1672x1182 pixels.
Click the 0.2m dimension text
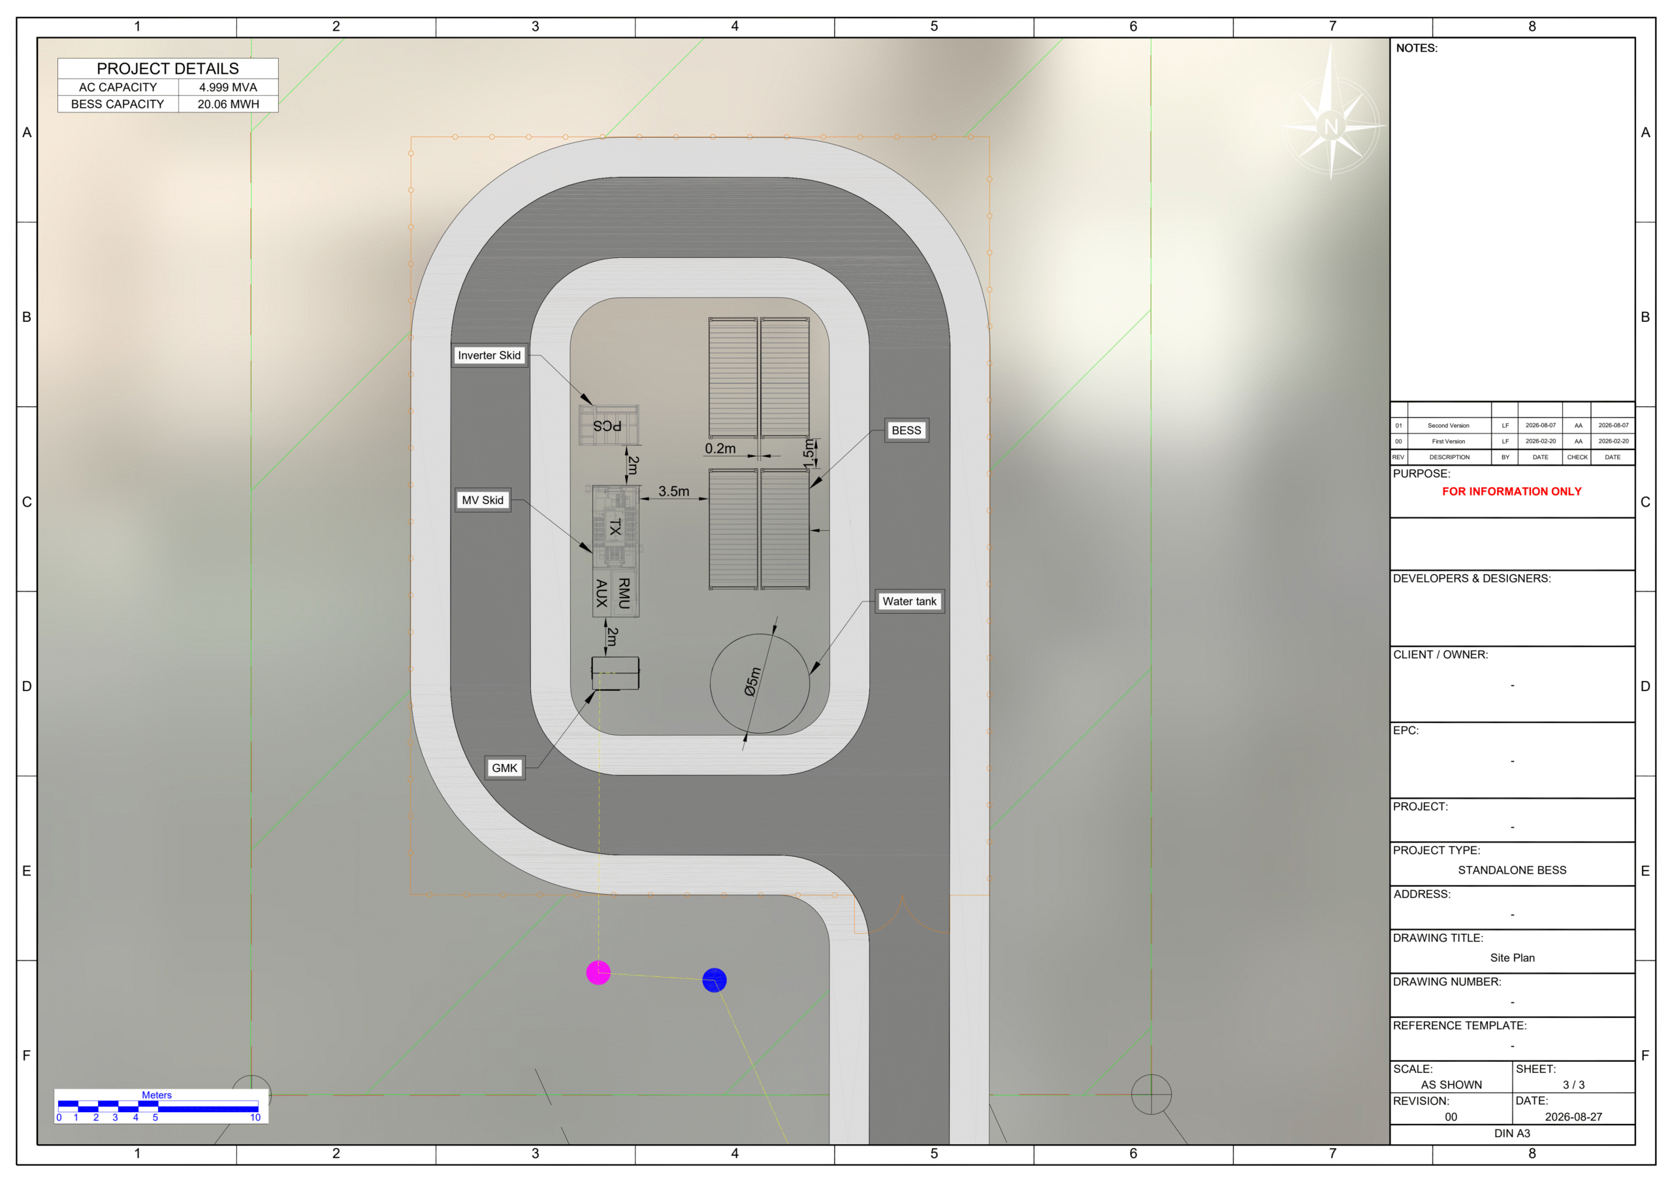[x=720, y=449]
